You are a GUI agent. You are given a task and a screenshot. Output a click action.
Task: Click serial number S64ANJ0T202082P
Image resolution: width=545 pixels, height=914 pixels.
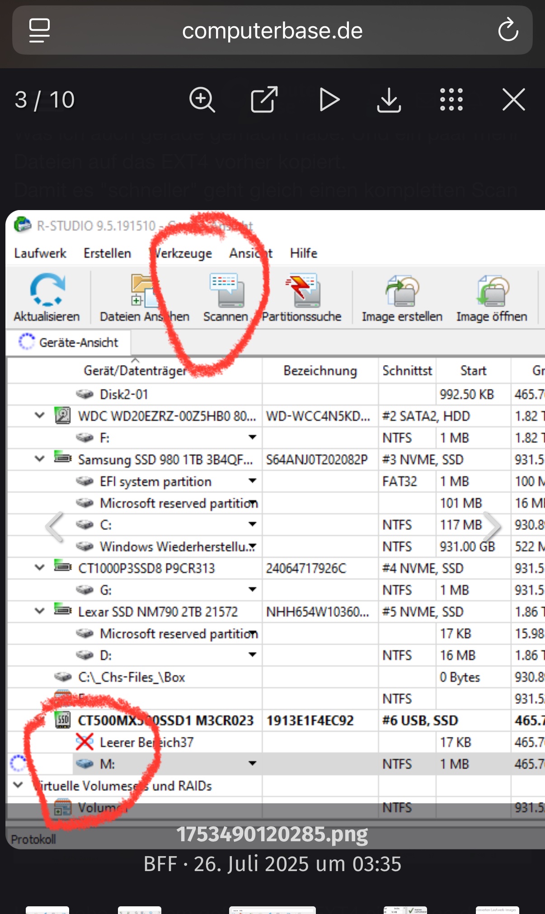(317, 459)
